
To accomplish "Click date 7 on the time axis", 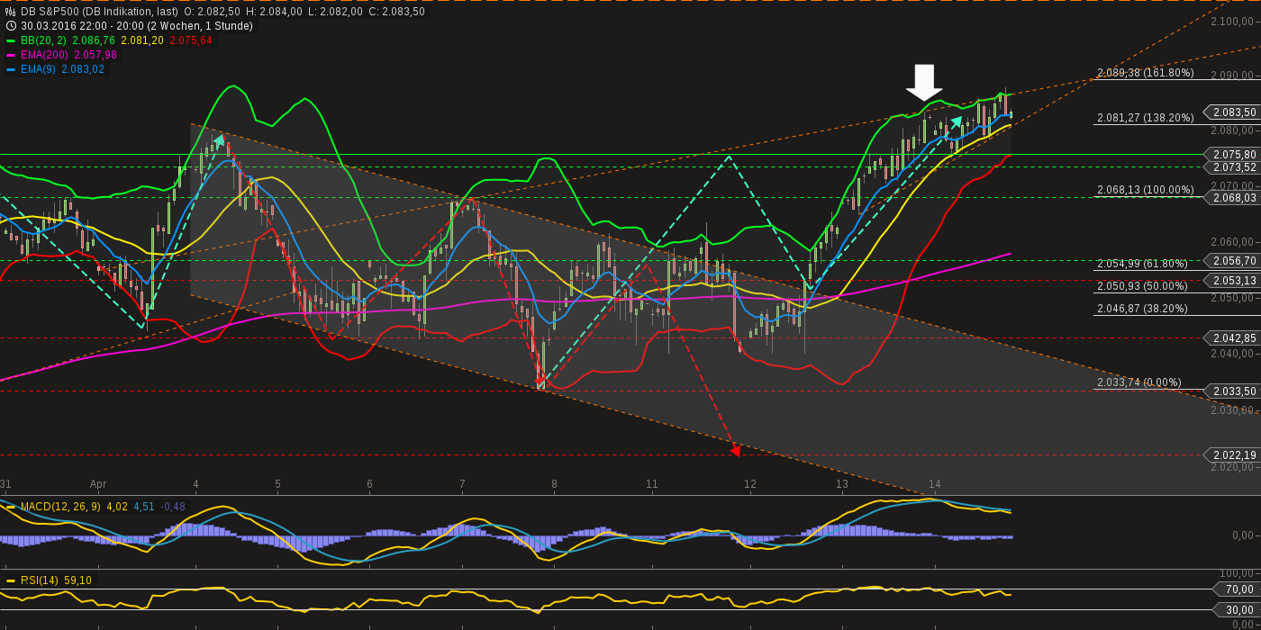I will pyautogui.click(x=462, y=484).
